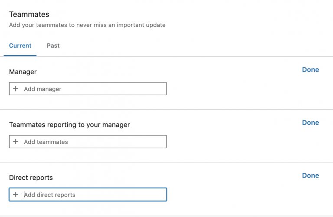Switch to the Past tab
The image size is (333, 217).
53,45
